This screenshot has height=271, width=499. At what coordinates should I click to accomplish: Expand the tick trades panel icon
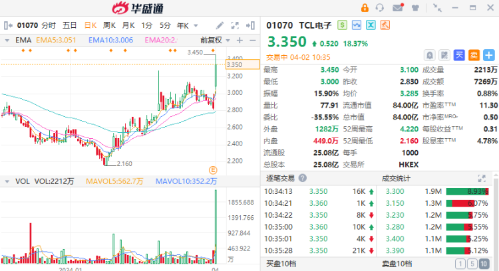pyautogui.click(x=482, y=179)
